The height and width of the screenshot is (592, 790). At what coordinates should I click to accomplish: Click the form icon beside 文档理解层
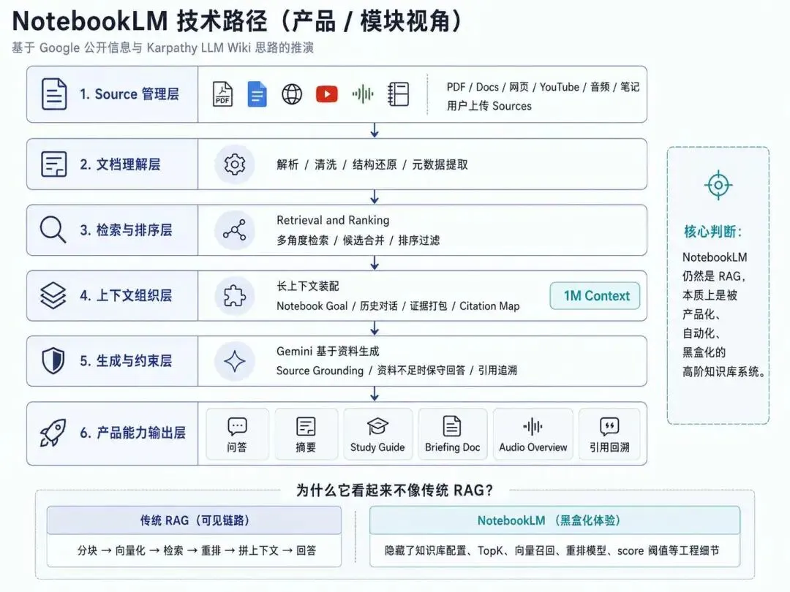[x=54, y=164]
